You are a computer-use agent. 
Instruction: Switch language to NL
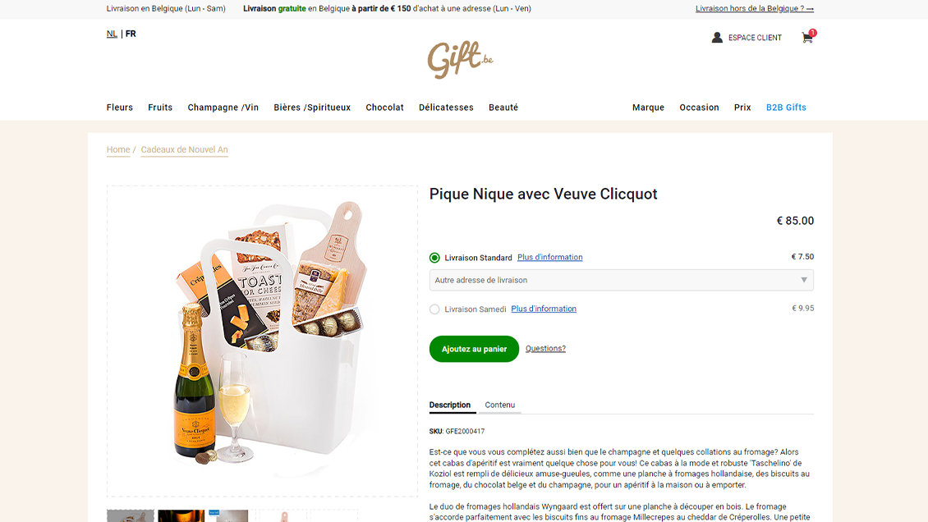112,34
